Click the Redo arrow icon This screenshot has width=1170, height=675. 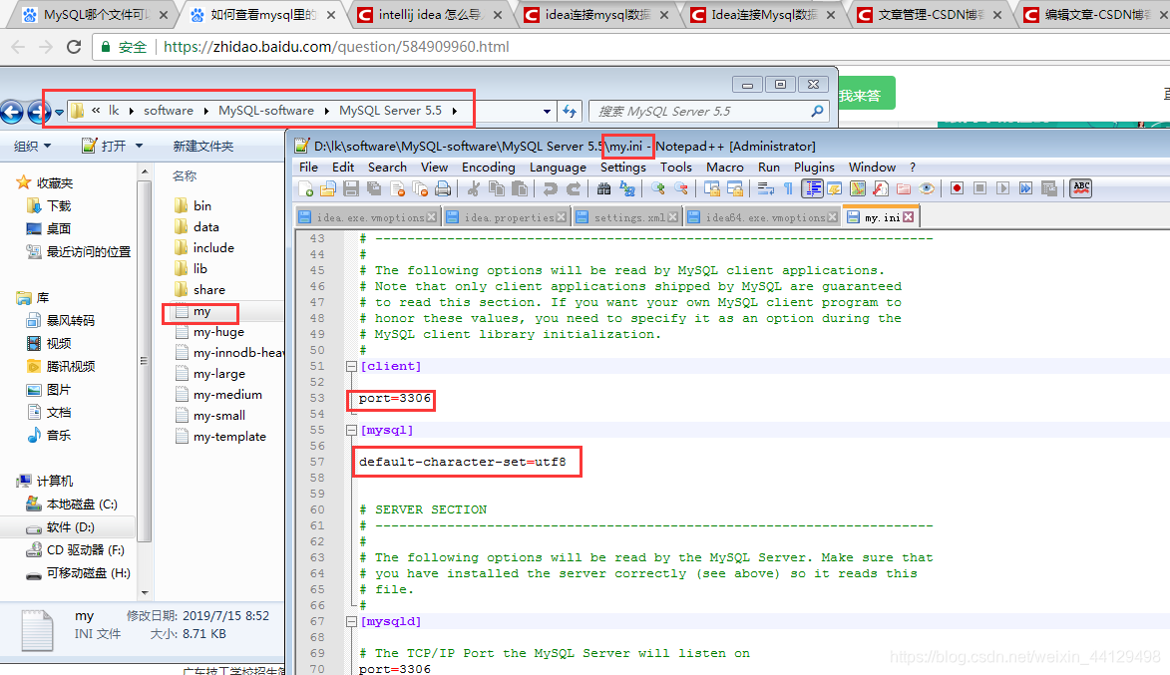coord(574,188)
